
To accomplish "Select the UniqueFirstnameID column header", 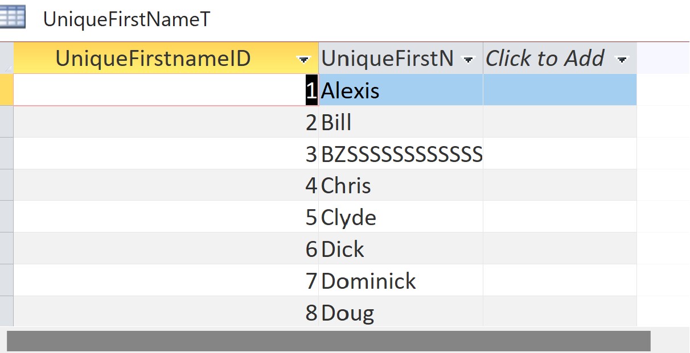I will tap(154, 58).
